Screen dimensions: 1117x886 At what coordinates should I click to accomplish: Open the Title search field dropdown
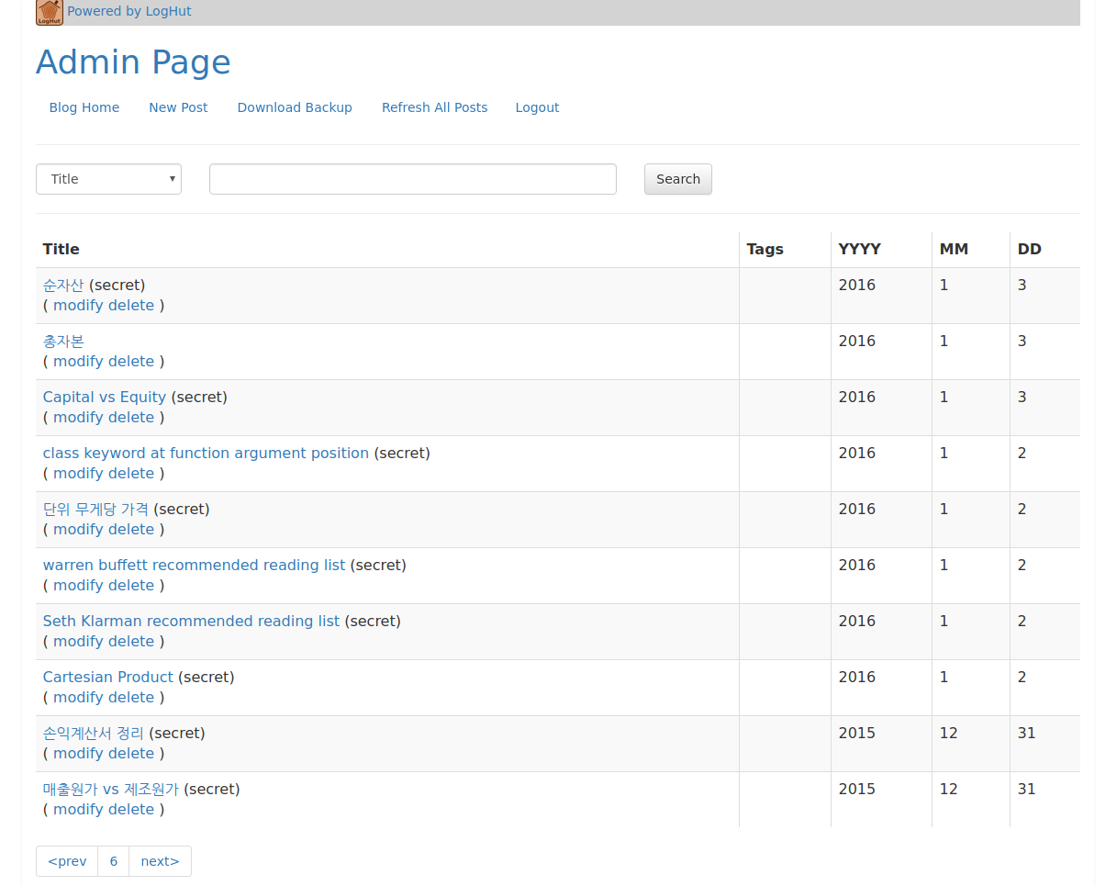click(x=108, y=178)
